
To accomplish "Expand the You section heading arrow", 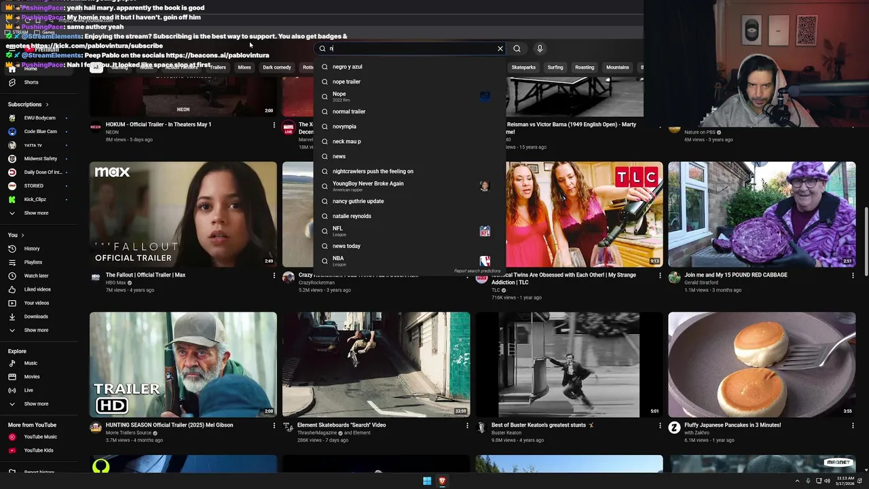I will 23,235.
